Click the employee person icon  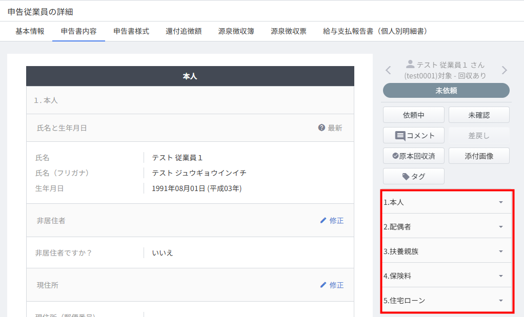410,64
